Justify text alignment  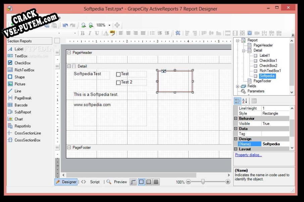click(x=143, y=33)
